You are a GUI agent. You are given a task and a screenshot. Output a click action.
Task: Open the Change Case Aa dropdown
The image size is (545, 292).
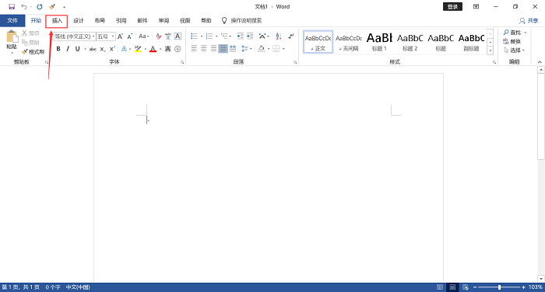pos(143,36)
